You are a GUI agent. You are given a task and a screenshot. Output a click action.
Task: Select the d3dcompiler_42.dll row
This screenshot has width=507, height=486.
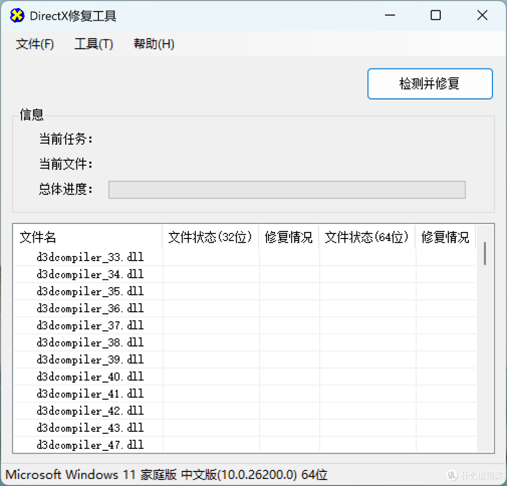tap(245, 411)
